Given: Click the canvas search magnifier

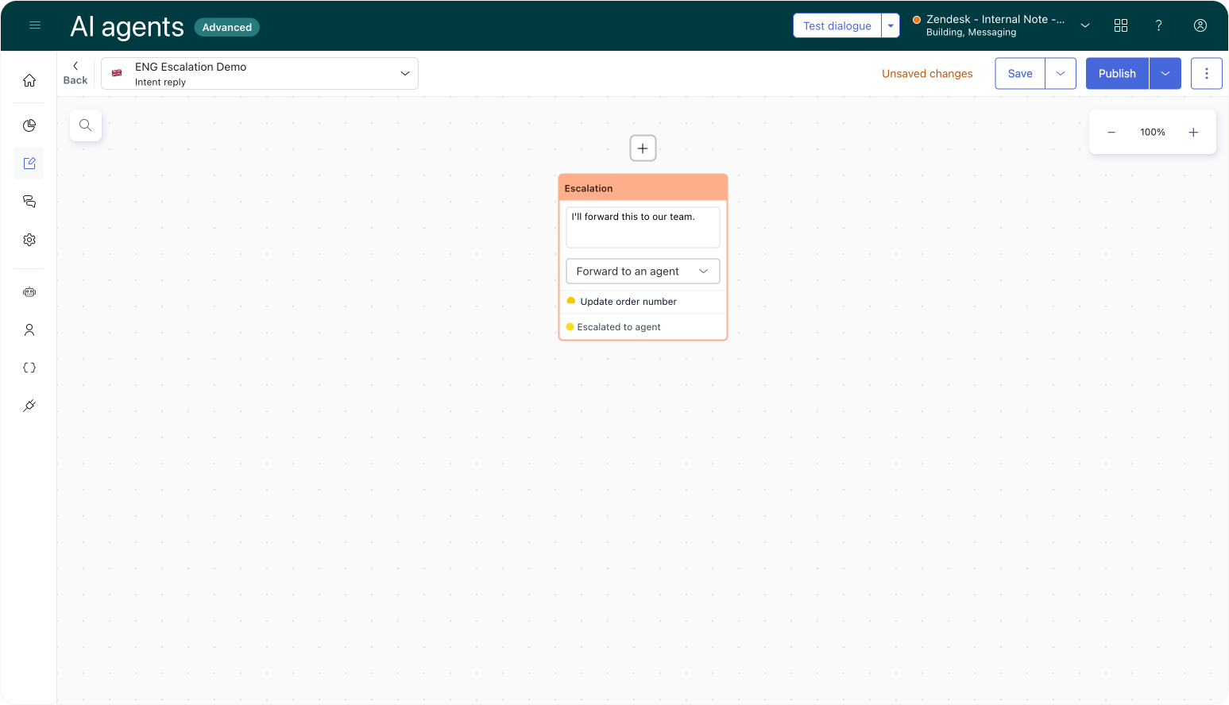Looking at the screenshot, I should [86, 125].
